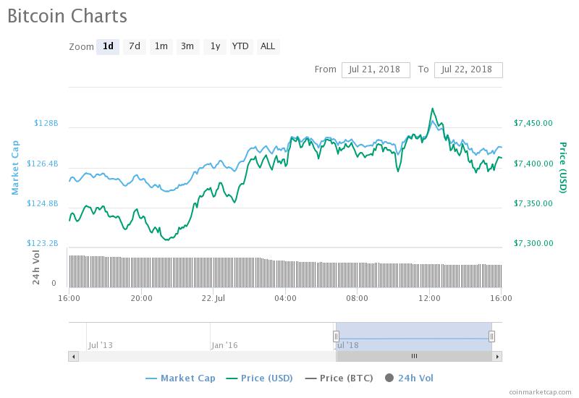Click the Jan '16 navigator label
This screenshot has height=398, width=579.
(x=224, y=345)
